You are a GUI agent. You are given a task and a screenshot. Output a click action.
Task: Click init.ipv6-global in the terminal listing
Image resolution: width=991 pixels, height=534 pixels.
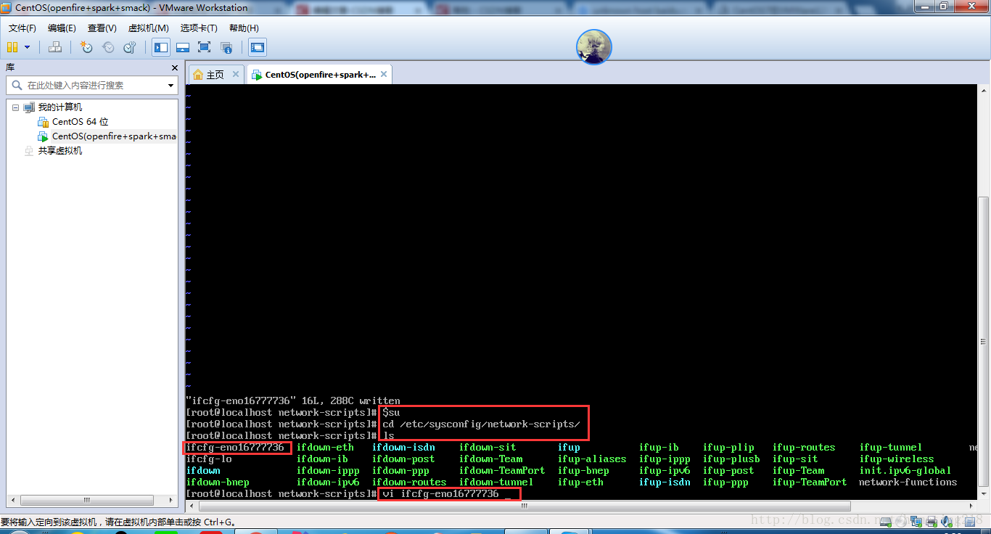click(905, 471)
